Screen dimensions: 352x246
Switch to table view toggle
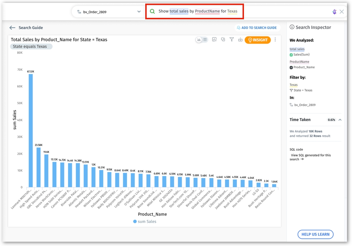tap(205, 40)
